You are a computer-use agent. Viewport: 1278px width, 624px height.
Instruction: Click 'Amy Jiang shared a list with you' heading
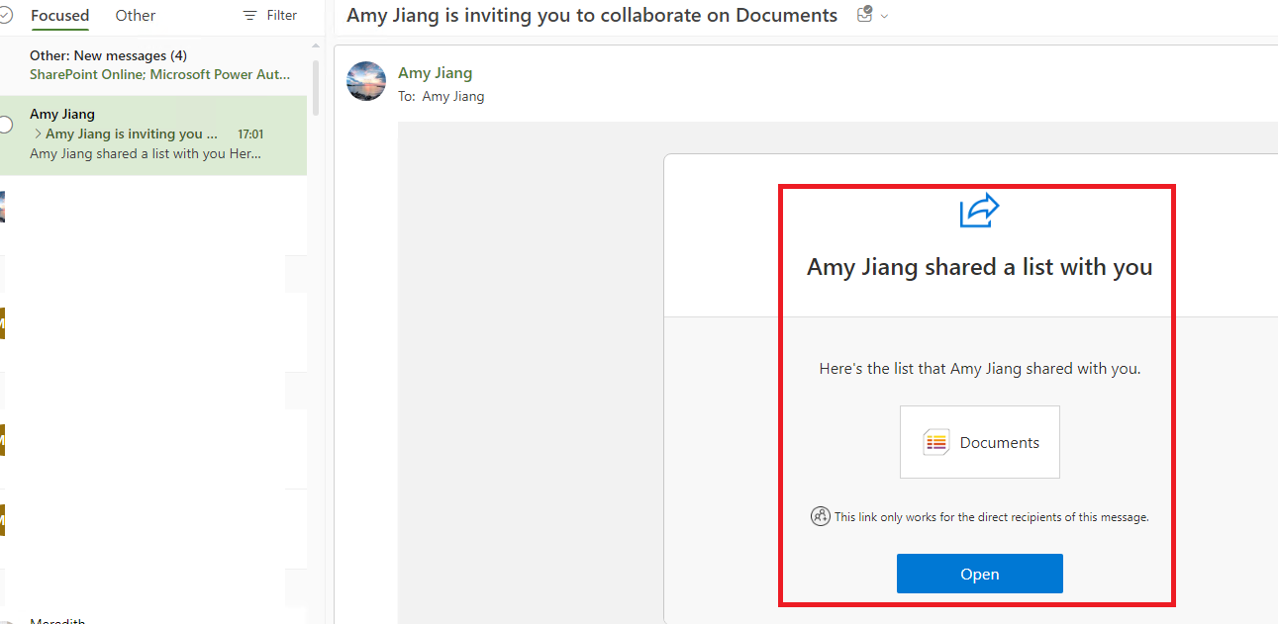(x=980, y=267)
